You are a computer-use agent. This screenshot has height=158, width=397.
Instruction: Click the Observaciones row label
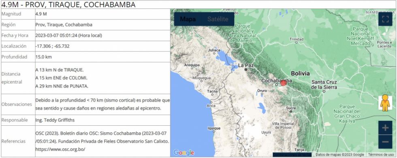pos(17,104)
